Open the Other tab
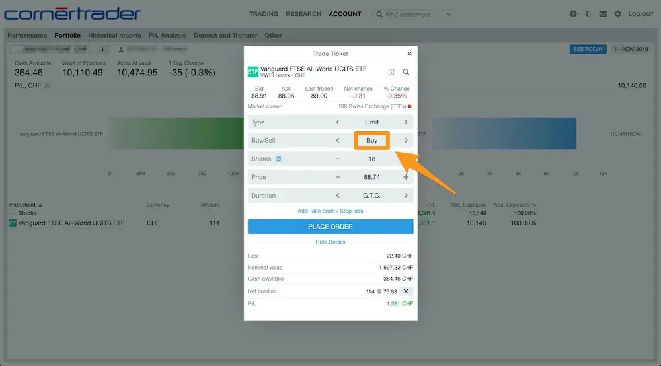This screenshot has height=366, width=661. coord(273,36)
